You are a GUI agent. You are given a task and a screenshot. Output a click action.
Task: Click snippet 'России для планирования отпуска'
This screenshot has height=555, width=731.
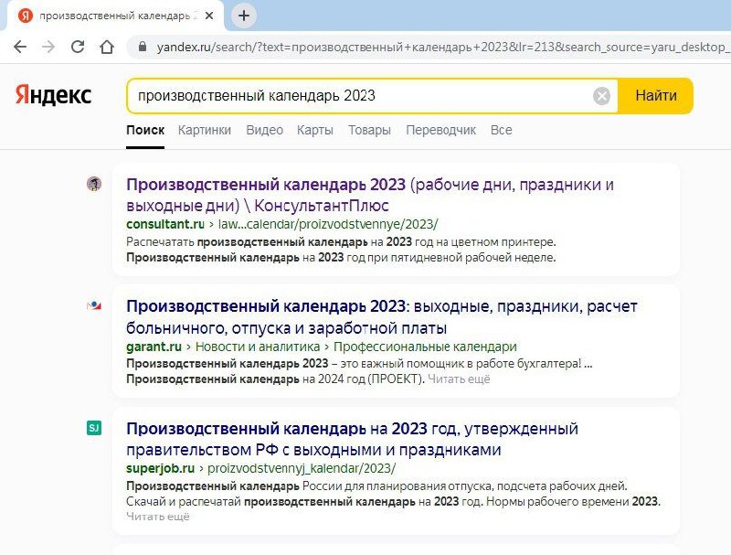click(x=397, y=486)
